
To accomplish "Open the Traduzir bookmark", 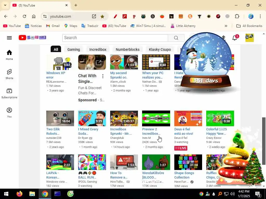I will (90, 26).
